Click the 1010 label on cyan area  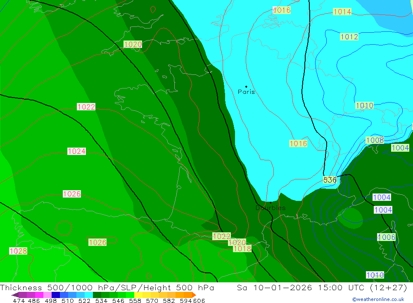click(365, 106)
